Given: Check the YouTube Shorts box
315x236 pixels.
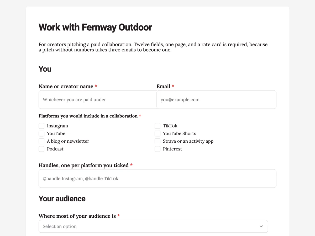Looking at the screenshot, I should 157,133.
